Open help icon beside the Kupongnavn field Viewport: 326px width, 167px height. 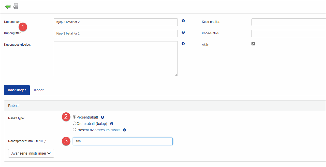coord(183,21)
